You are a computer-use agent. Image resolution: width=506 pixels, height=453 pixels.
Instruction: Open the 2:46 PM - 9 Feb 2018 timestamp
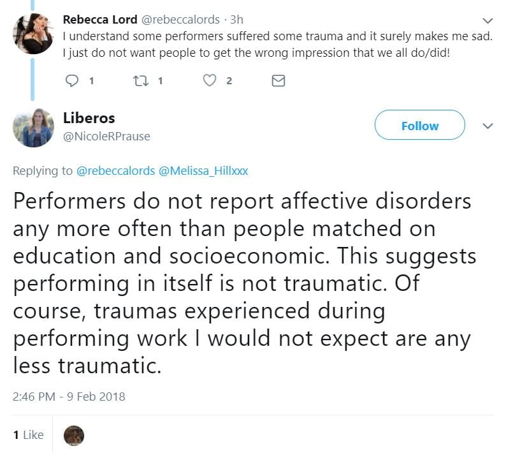tap(69, 397)
